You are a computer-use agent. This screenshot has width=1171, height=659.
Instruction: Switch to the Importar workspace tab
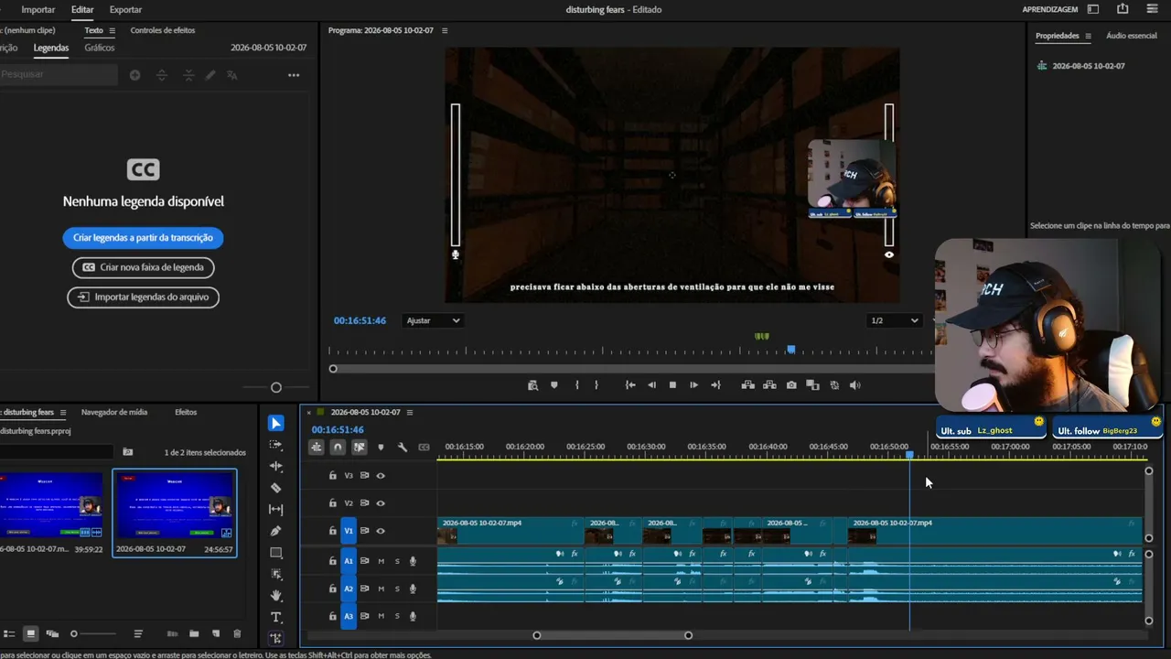click(x=38, y=9)
